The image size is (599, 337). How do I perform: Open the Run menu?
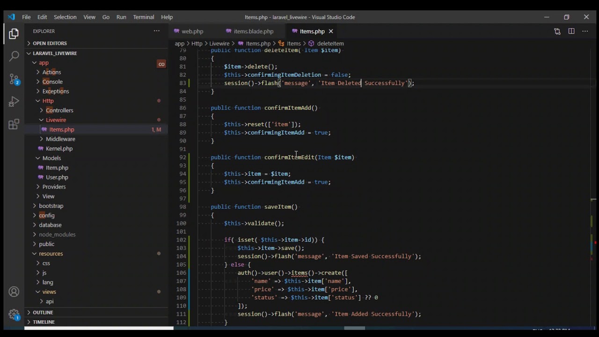point(121,17)
